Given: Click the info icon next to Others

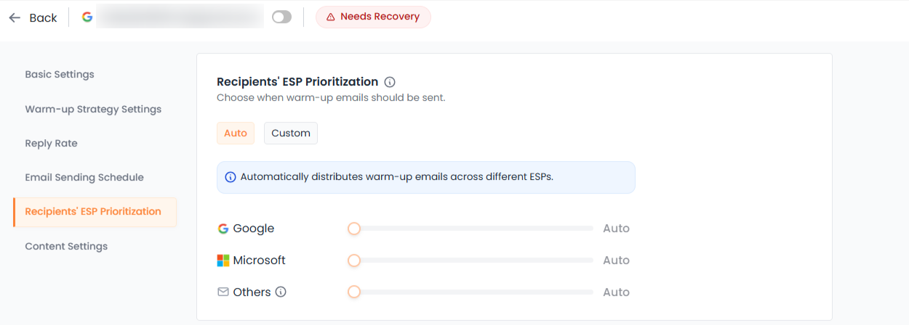Looking at the screenshot, I should pos(281,292).
